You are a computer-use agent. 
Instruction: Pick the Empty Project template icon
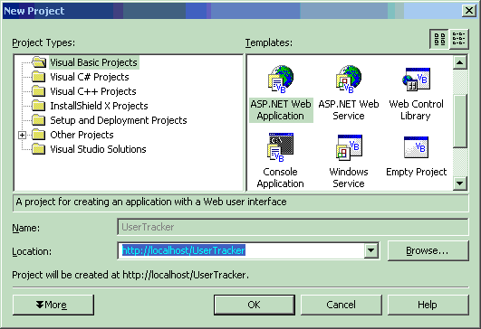(417, 147)
